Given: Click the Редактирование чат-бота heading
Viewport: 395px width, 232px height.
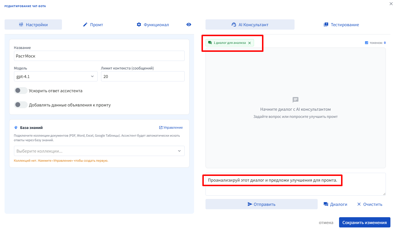Looking at the screenshot, I should click(x=25, y=6).
